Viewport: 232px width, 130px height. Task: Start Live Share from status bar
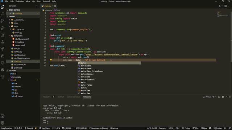(x=44, y=128)
